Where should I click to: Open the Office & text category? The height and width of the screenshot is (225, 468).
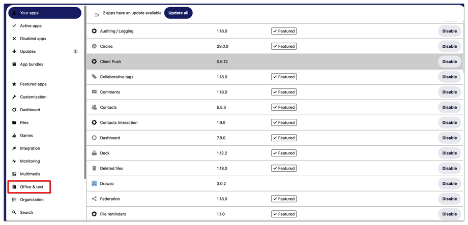(32, 187)
